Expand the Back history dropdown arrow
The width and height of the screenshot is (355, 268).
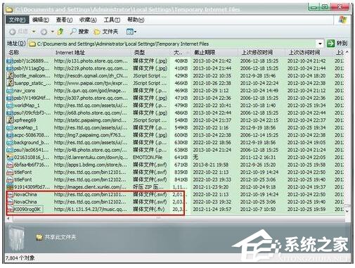point(34,32)
